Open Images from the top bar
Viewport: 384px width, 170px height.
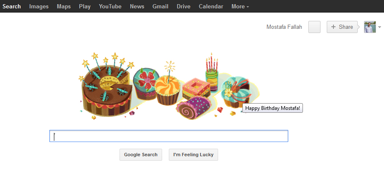[x=39, y=6]
